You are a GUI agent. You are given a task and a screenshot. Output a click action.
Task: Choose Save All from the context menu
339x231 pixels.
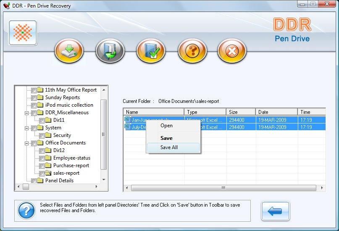coord(173,147)
